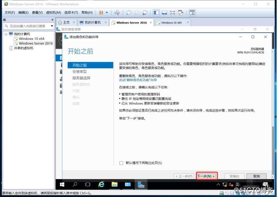Viewport: 277px width, 197px height.
Task: Open the 虚拟机(M) menu
Action: [53, 12]
